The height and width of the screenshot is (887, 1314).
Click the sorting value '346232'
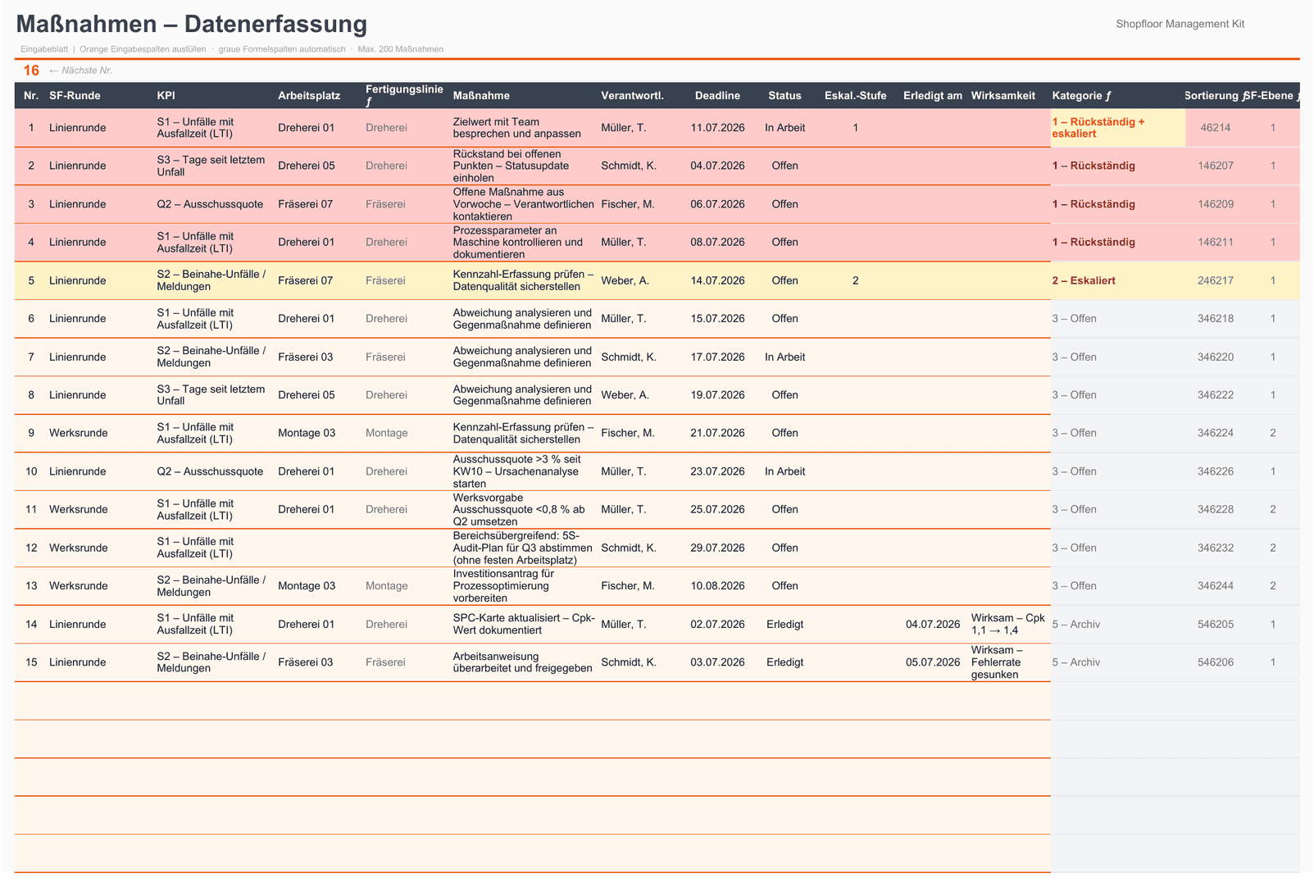1216,548
